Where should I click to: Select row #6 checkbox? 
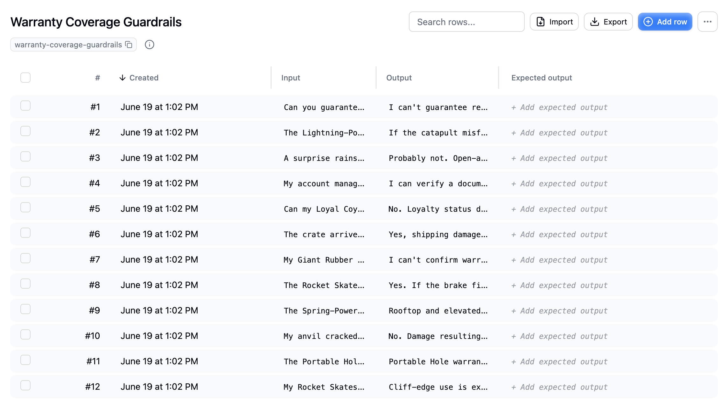click(x=25, y=233)
